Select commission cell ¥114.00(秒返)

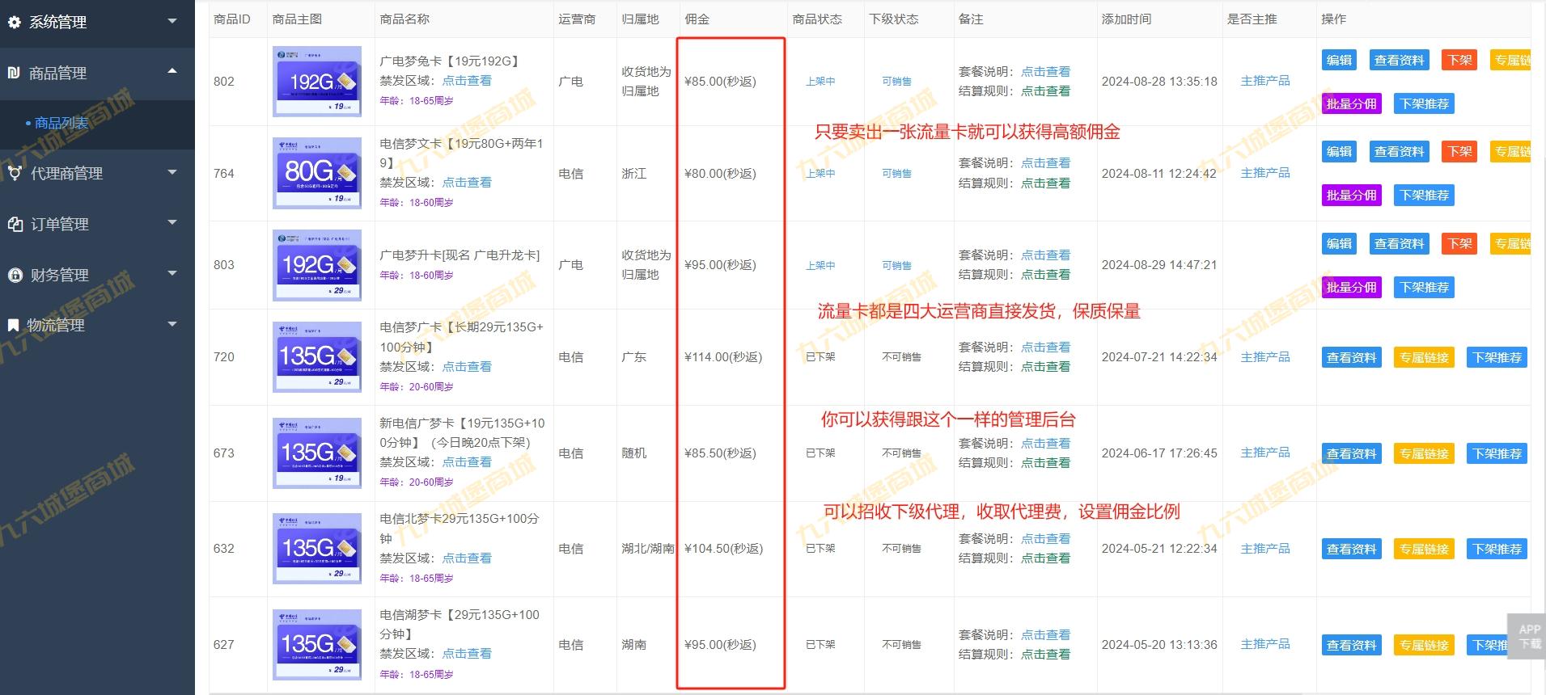click(x=723, y=356)
